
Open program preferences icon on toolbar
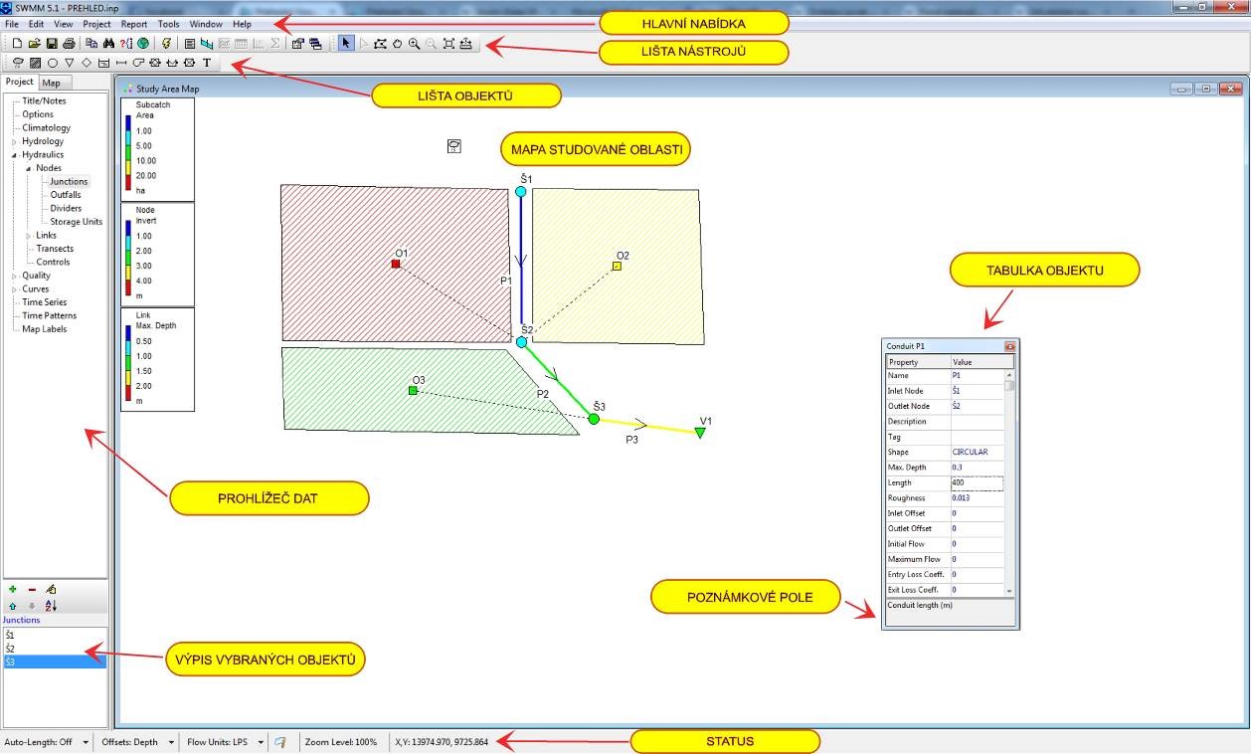[x=297, y=44]
